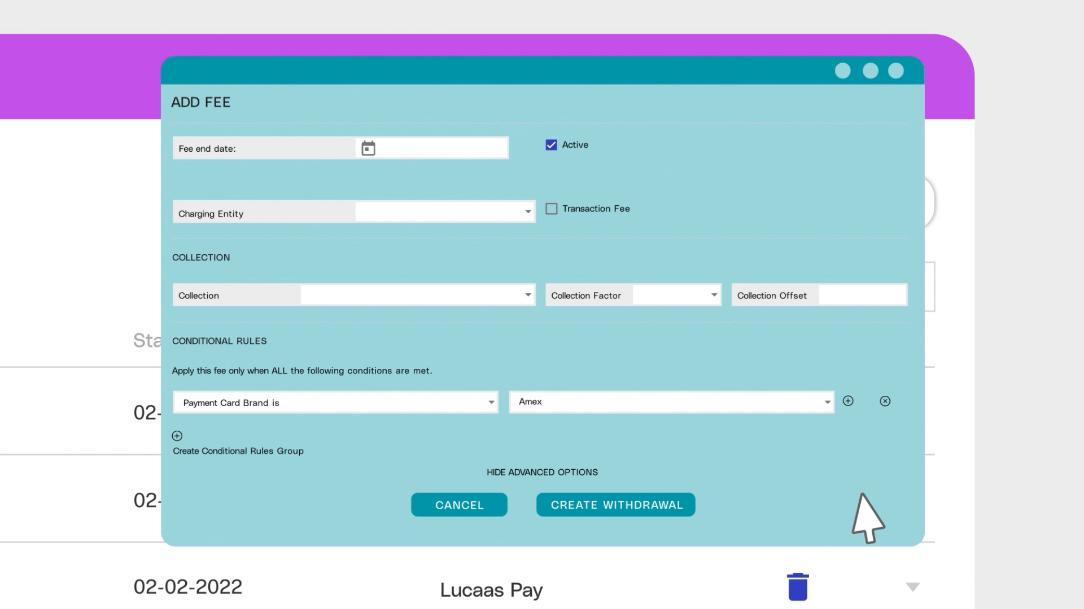Add another condition with plus icon beside Amex
The height and width of the screenshot is (609, 1084).
coord(848,401)
